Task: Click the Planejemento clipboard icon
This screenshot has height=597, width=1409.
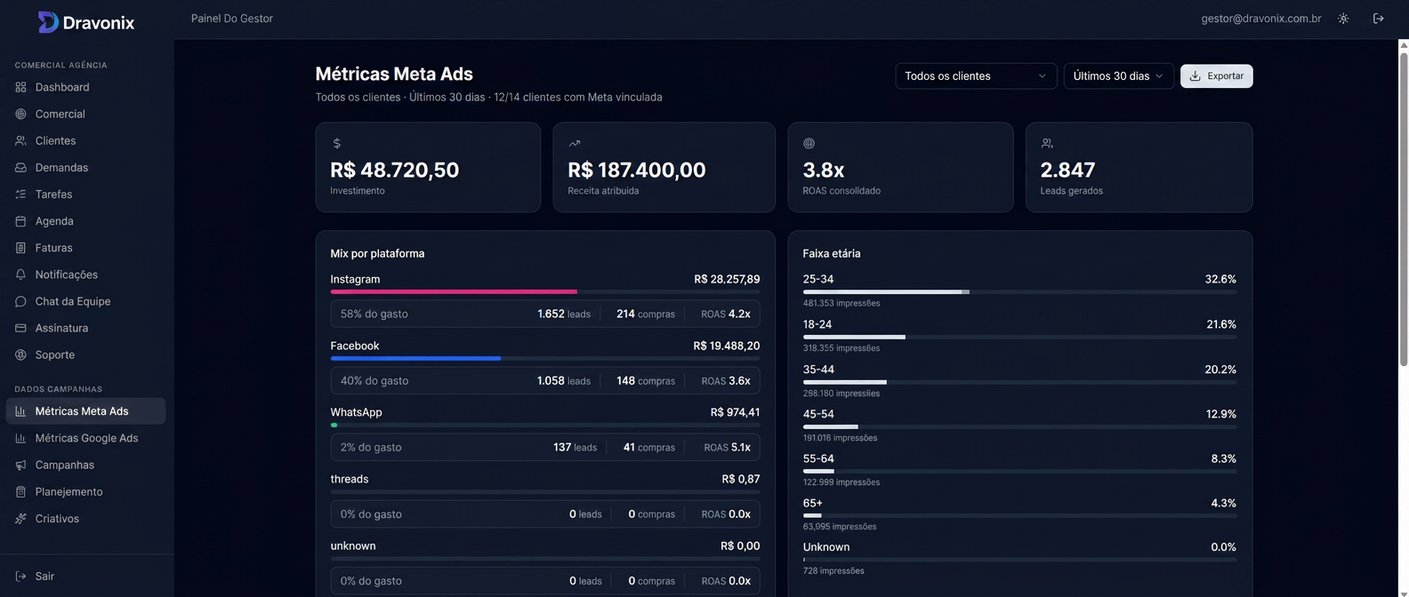Action: tap(20, 491)
